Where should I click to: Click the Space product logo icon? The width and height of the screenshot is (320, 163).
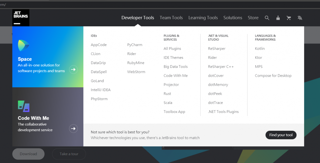[23, 45]
